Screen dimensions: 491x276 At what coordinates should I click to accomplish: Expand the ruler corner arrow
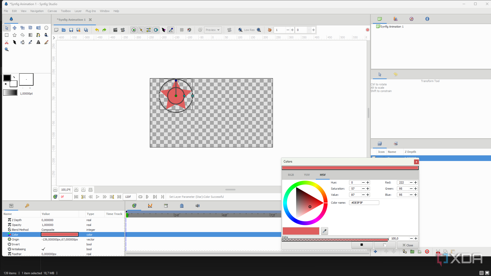coord(54,38)
